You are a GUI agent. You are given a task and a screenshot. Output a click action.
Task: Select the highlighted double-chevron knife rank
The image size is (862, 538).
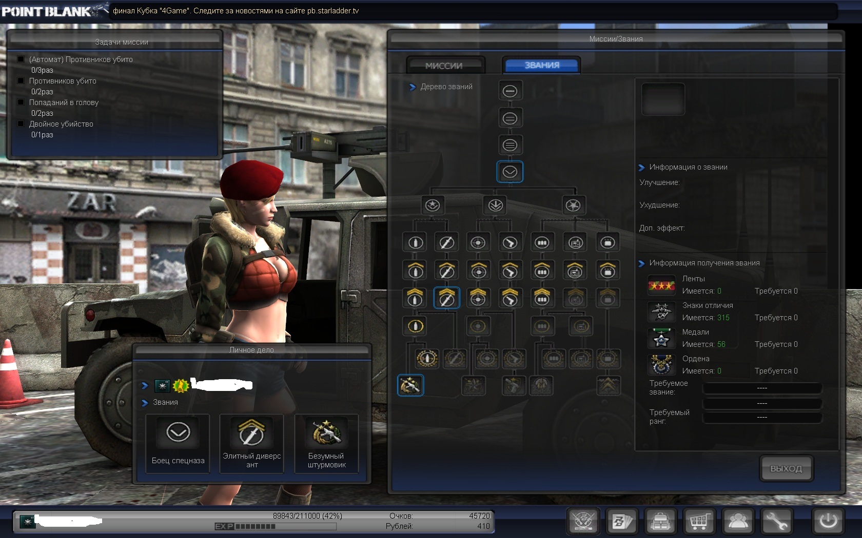tap(446, 298)
